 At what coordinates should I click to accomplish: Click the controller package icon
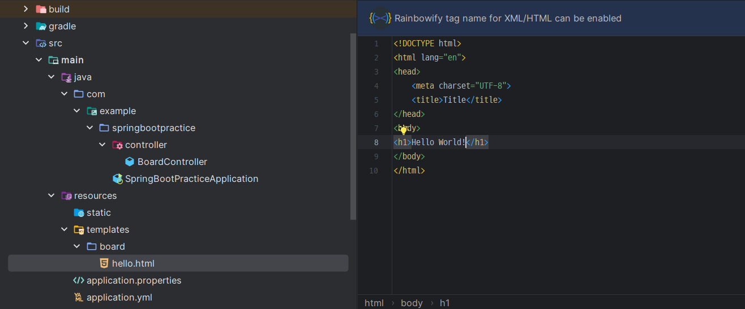pyautogui.click(x=117, y=145)
